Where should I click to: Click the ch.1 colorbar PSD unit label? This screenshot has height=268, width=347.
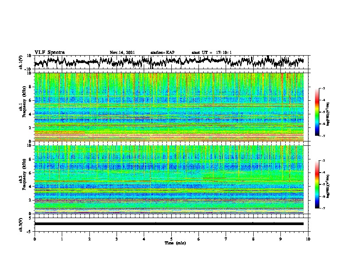[x=328, y=114]
